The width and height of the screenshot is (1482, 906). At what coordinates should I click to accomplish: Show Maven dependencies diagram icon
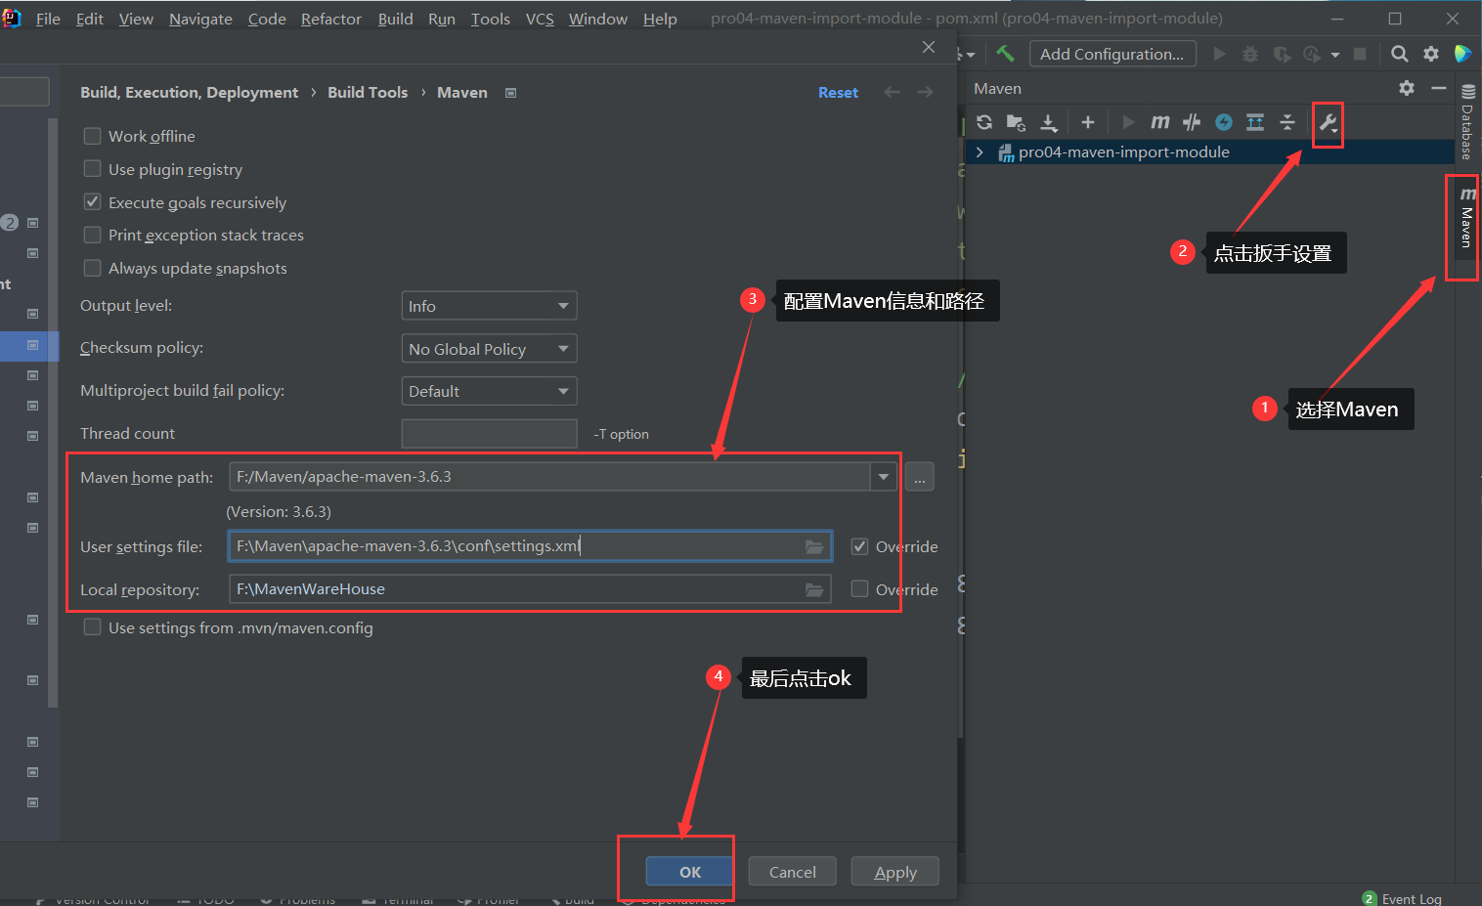(1255, 122)
